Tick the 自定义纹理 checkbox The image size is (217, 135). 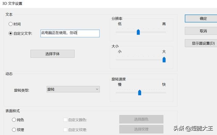click(x=65, y=130)
